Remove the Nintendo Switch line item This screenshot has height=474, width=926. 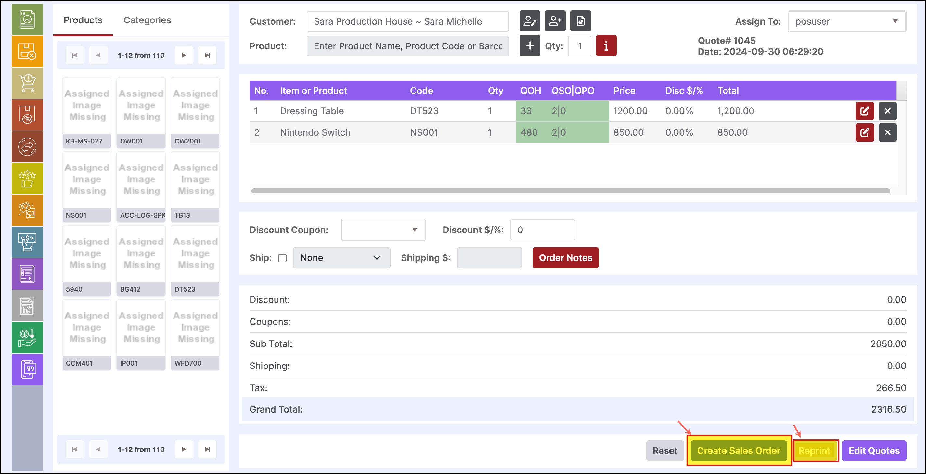pyautogui.click(x=888, y=132)
